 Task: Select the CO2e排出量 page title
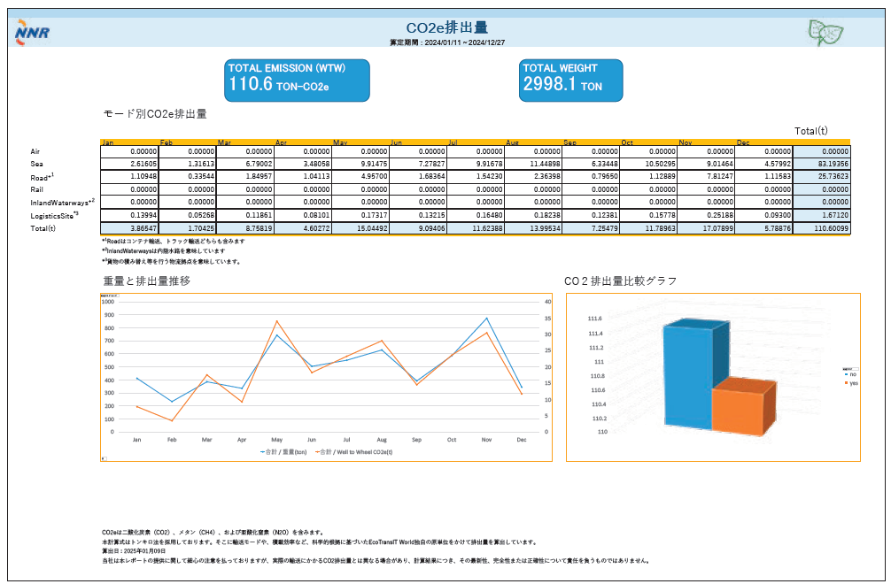[446, 27]
